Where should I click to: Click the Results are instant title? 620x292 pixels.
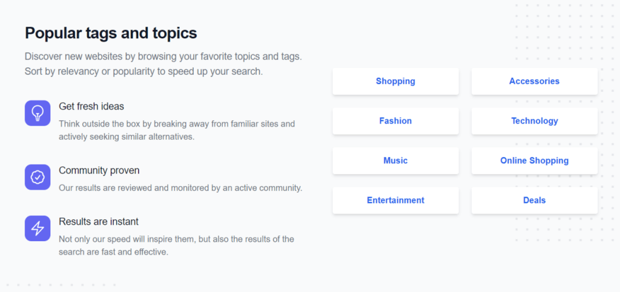(x=99, y=222)
